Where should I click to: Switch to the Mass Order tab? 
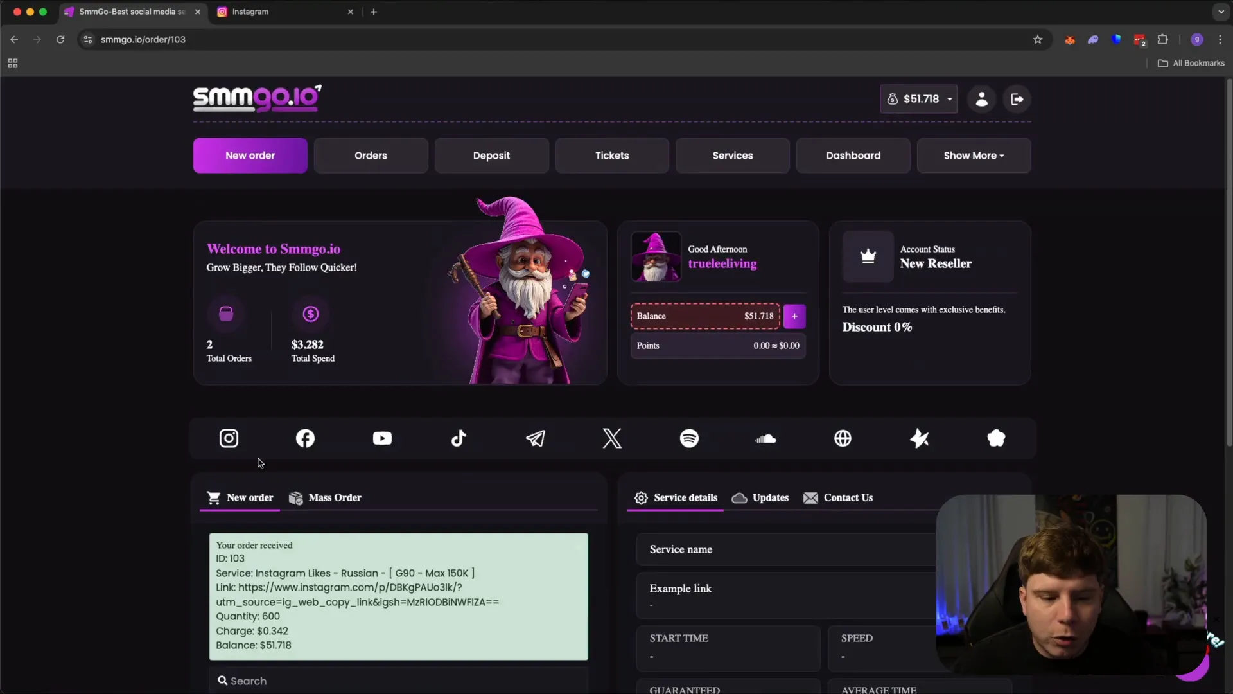[325, 497]
